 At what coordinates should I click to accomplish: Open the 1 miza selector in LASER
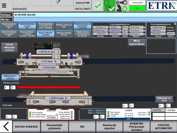pos(129,115)
